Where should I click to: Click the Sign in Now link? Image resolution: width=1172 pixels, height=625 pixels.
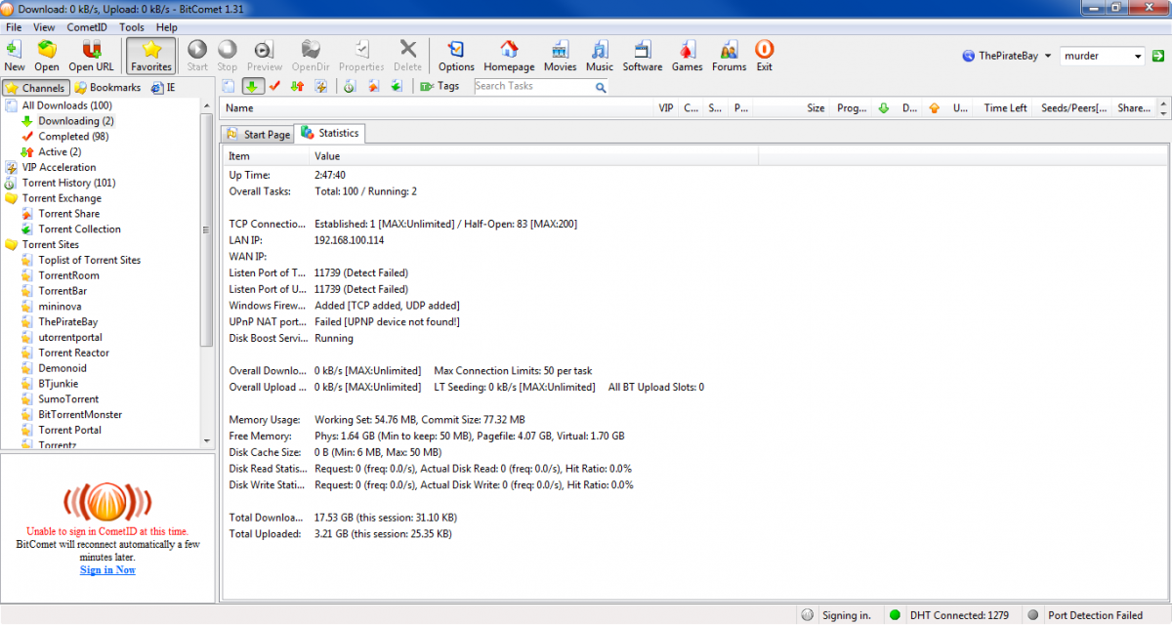(107, 569)
